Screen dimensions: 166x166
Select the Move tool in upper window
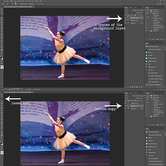[2, 9]
